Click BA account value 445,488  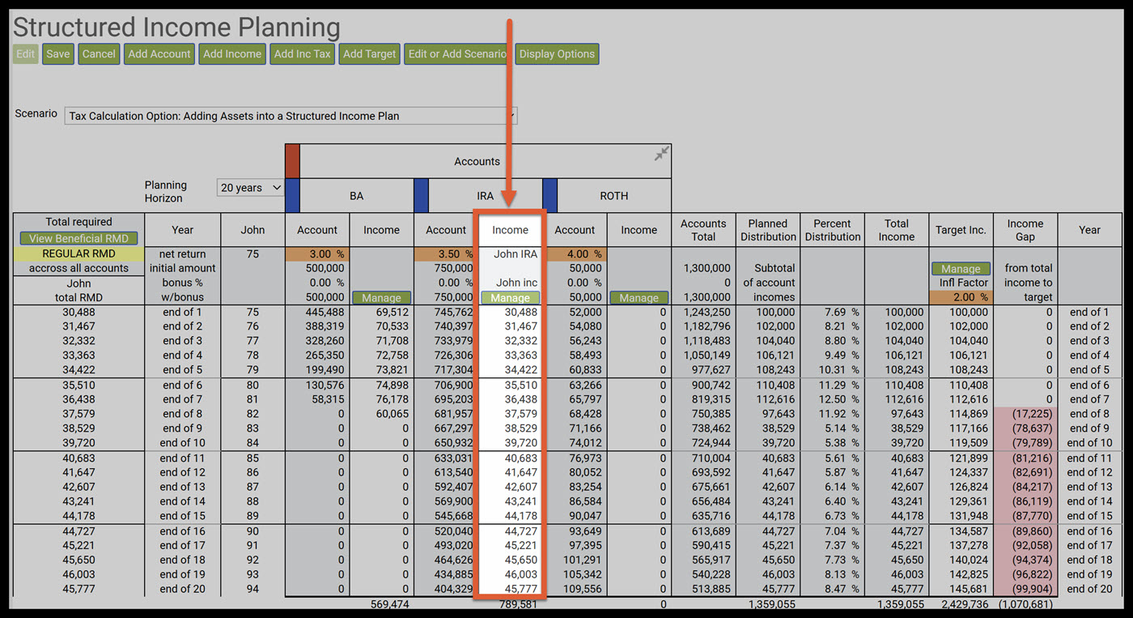[323, 313]
